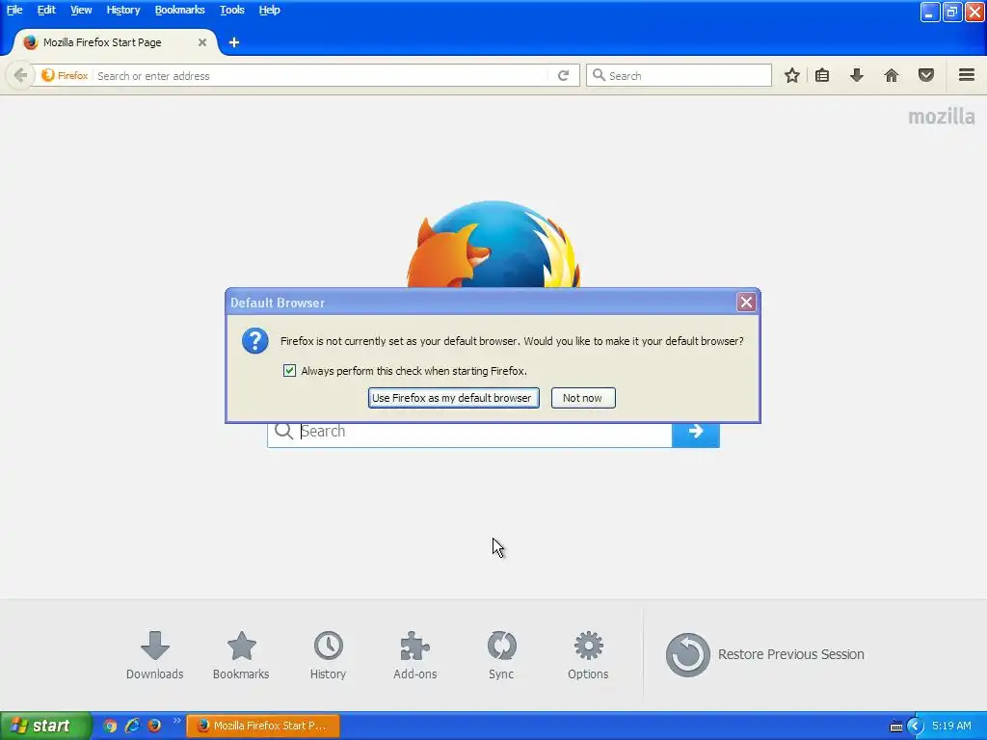Click the Not now button
Screen dimensions: 987x740
(583, 398)
